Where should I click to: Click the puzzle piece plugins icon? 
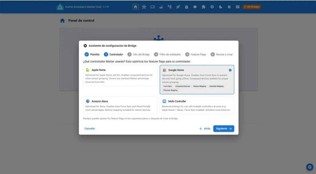[x=204, y=7]
